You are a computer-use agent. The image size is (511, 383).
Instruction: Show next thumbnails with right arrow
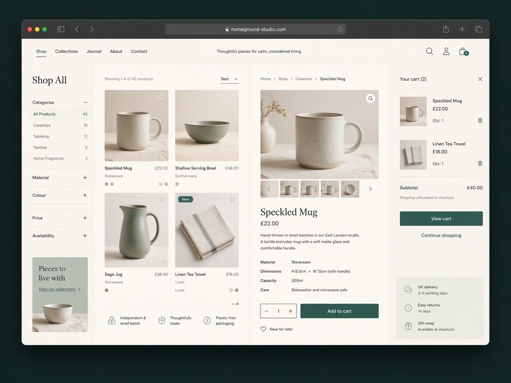click(370, 189)
